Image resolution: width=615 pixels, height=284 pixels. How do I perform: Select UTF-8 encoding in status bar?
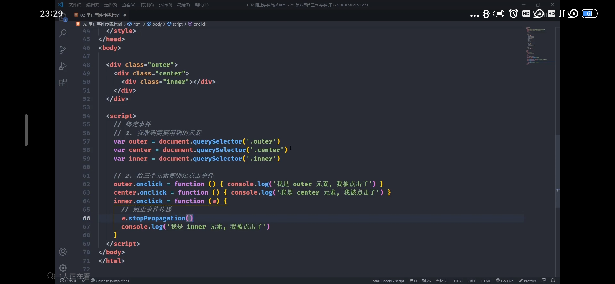[457, 281]
